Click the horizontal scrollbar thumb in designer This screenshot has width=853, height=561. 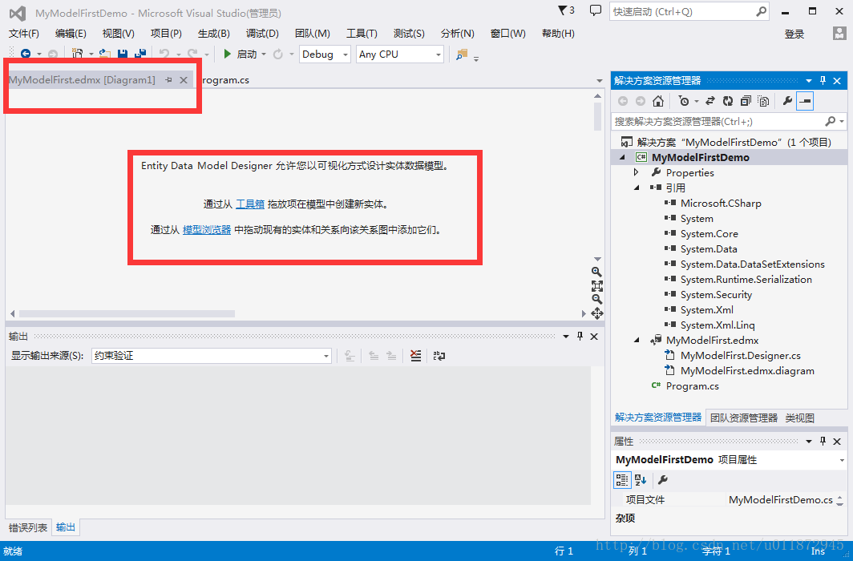point(127,313)
